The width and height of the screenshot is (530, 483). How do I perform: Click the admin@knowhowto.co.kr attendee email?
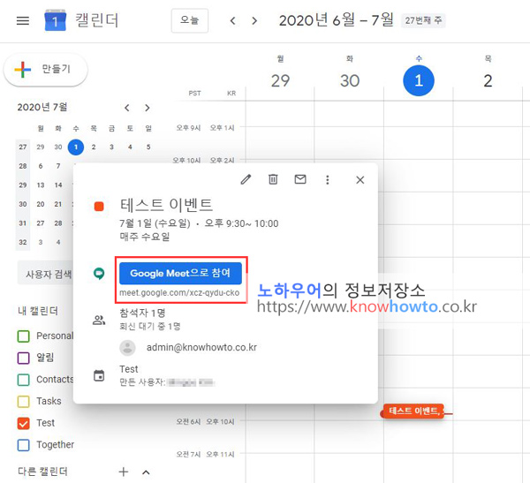click(x=201, y=348)
